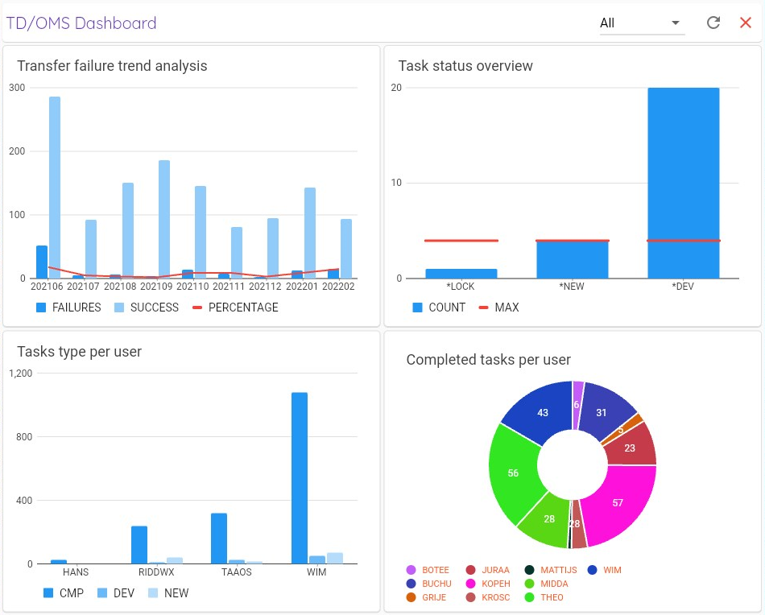Click the MAX legend entry
Image resolution: width=765 pixels, height=615 pixels.
tap(499, 307)
